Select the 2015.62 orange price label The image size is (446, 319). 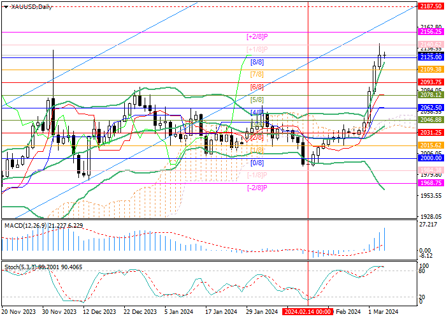click(431, 145)
